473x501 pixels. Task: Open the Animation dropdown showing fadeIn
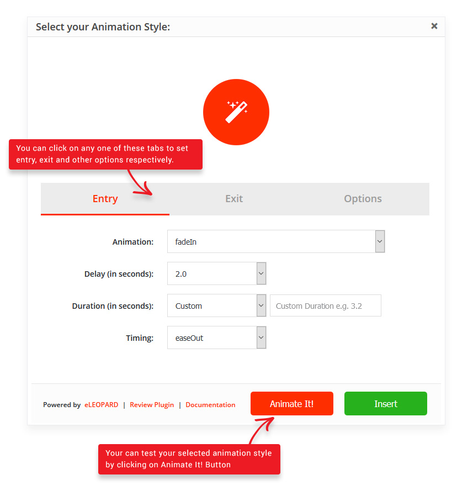[x=270, y=241]
